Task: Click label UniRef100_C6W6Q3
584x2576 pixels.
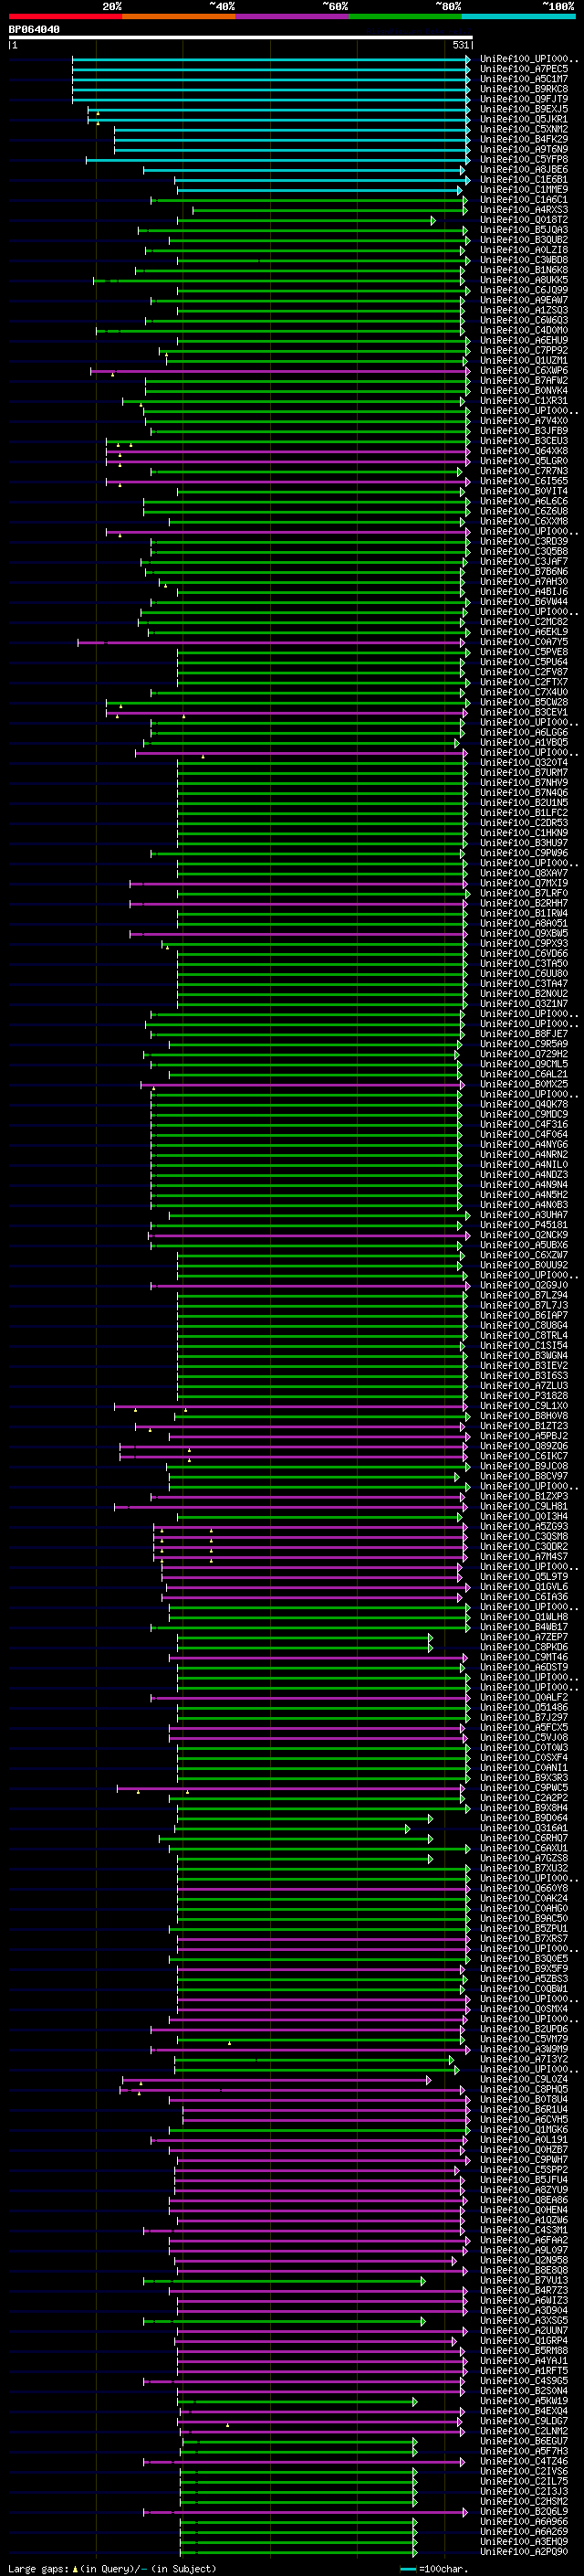Action: [x=524, y=321]
